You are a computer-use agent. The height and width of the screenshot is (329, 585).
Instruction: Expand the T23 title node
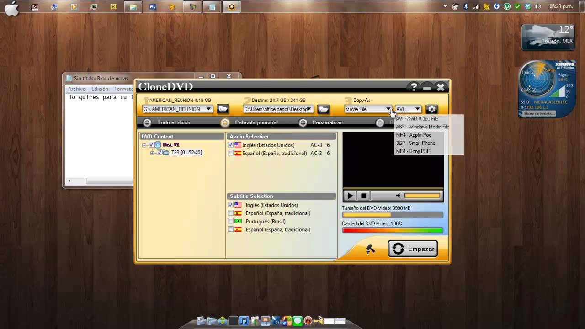(153, 153)
